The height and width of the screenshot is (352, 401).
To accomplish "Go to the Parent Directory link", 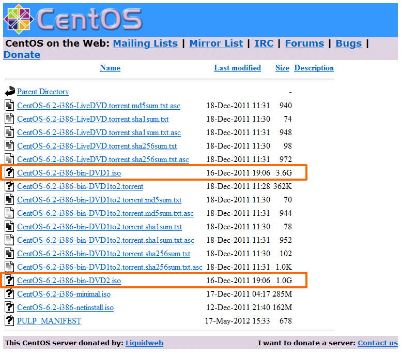I will [x=43, y=92].
